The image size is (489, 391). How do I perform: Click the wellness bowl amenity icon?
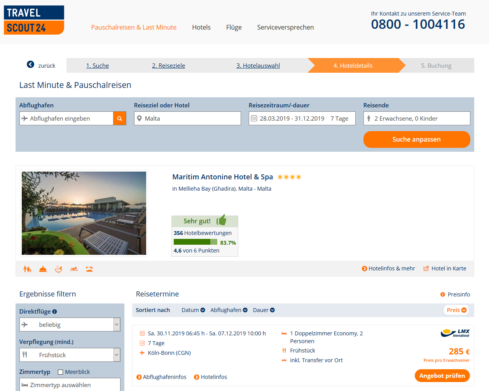coord(58,269)
